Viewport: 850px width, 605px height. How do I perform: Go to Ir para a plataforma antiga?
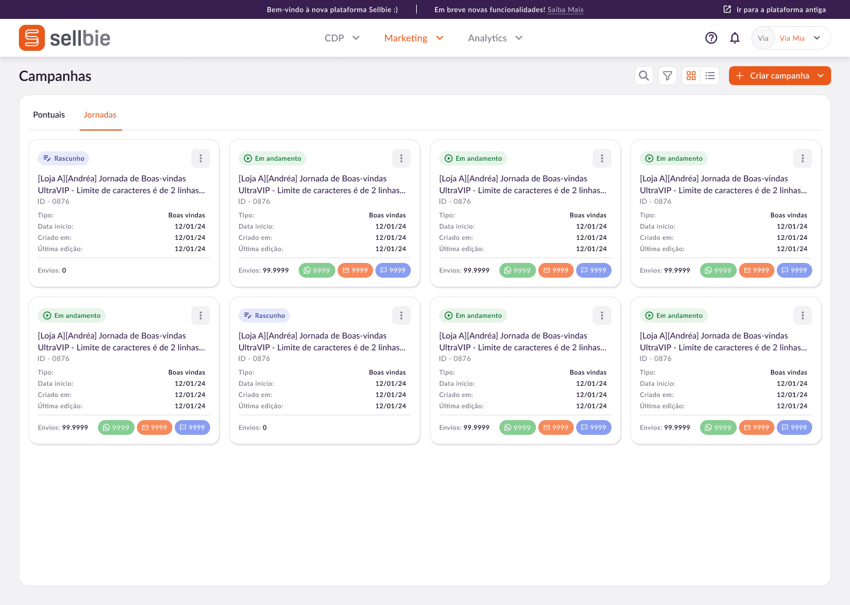click(x=774, y=9)
